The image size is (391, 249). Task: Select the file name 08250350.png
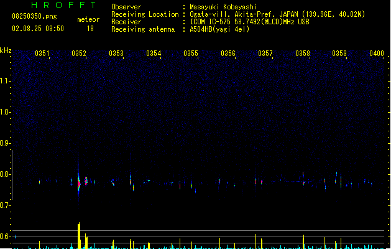coord(34,16)
